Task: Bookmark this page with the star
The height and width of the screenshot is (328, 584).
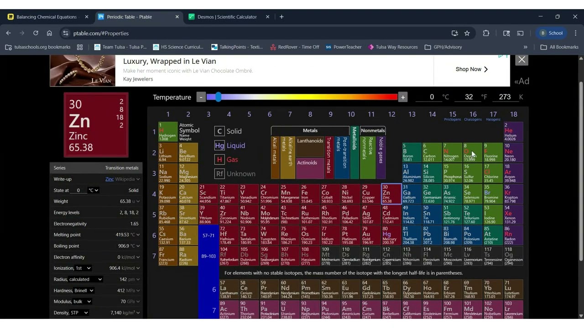Action: coord(467,33)
